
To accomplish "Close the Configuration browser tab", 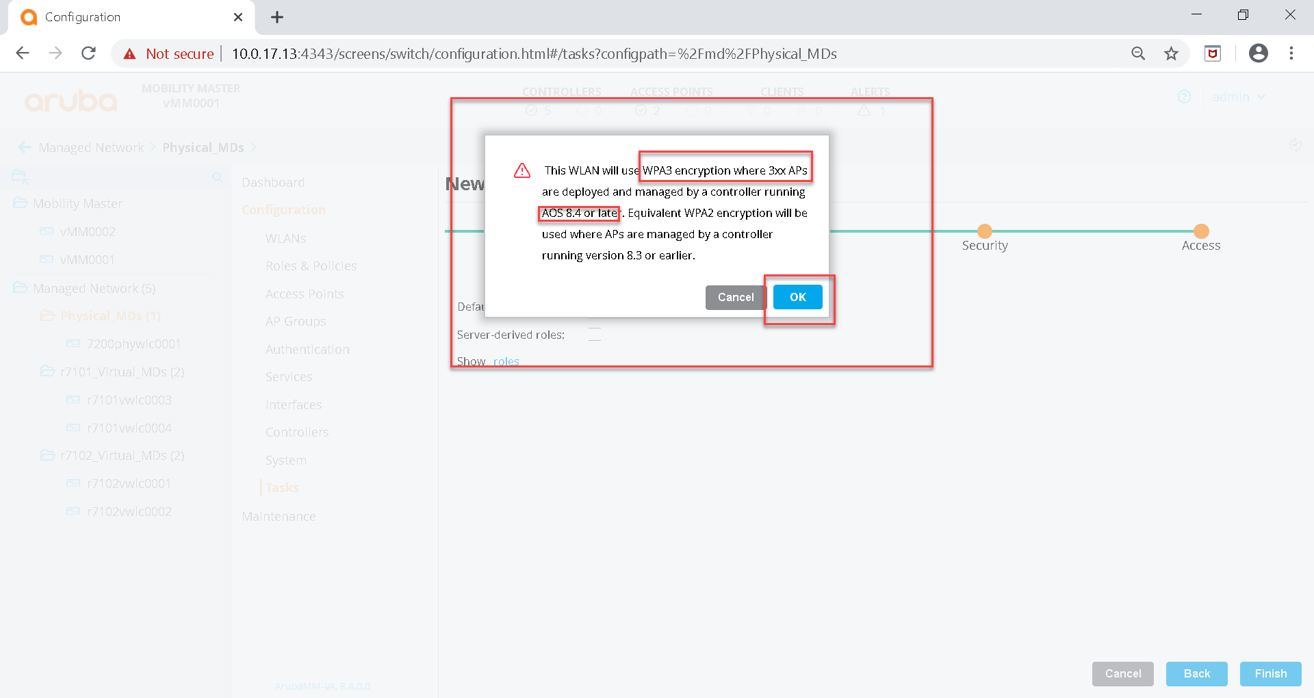I will (238, 17).
